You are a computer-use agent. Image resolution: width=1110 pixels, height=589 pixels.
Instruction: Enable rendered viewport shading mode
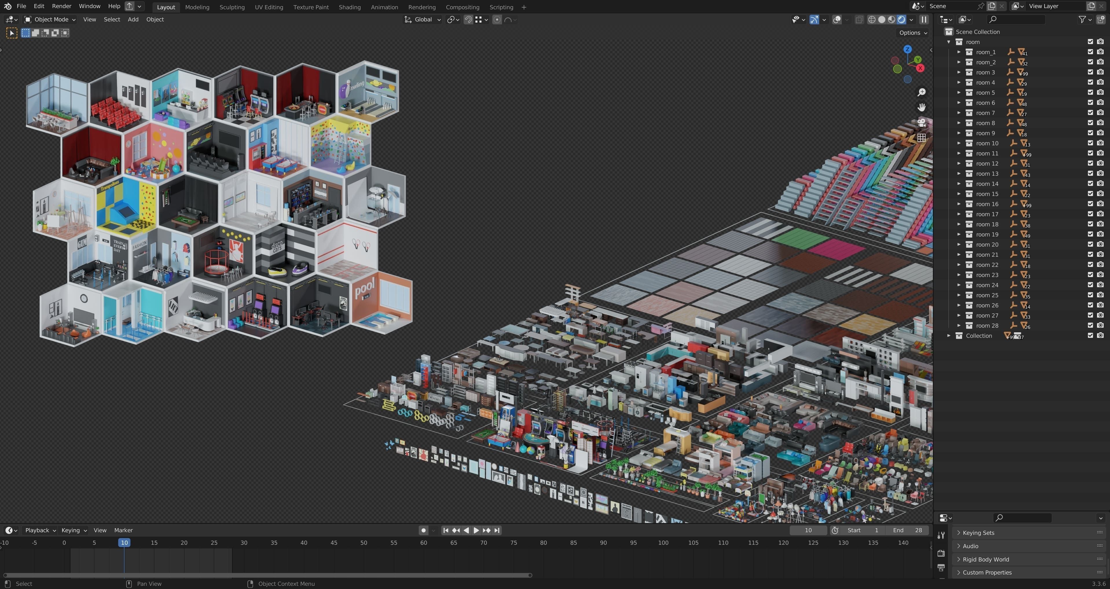click(901, 19)
